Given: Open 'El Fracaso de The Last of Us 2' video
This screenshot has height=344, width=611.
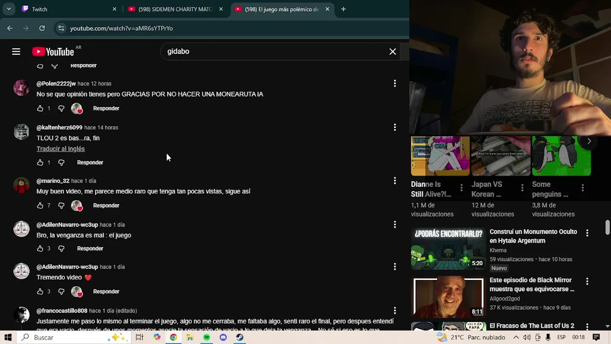Looking at the screenshot, I should (x=532, y=326).
